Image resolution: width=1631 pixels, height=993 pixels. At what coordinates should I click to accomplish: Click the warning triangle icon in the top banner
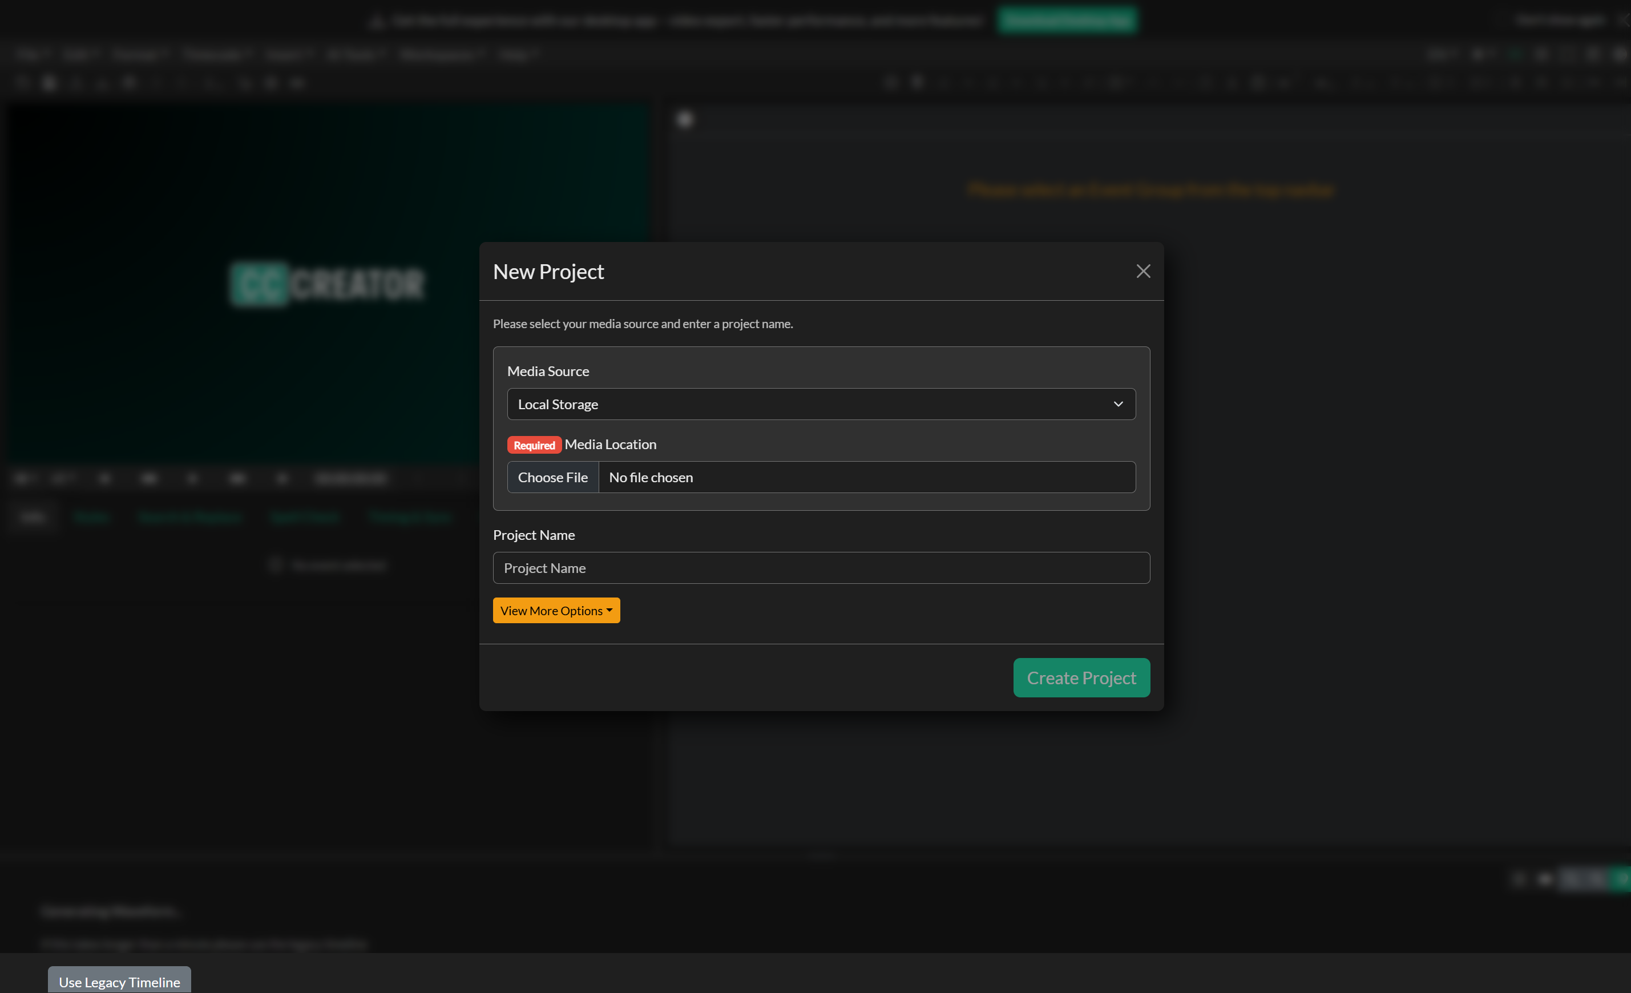[377, 21]
